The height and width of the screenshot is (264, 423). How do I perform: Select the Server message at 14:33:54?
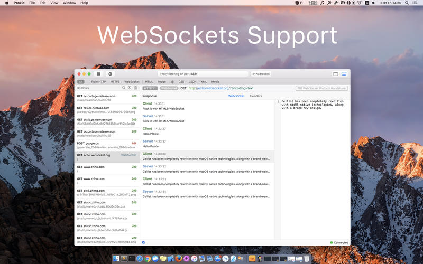coord(207,194)
